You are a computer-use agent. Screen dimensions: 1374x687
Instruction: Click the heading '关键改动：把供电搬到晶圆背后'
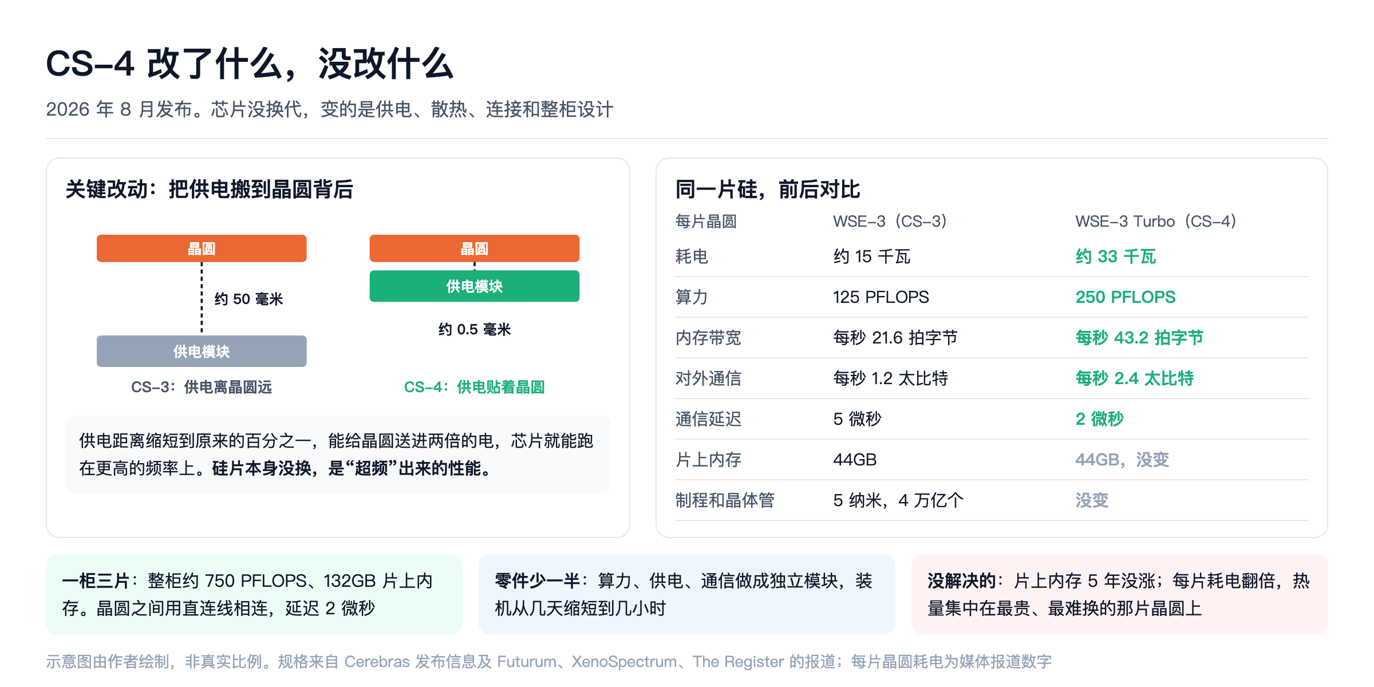click(x=209, y=189)
